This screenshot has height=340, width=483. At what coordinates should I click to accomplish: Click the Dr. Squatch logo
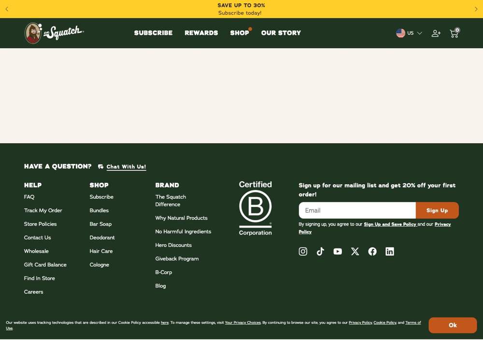coord(54,33)
